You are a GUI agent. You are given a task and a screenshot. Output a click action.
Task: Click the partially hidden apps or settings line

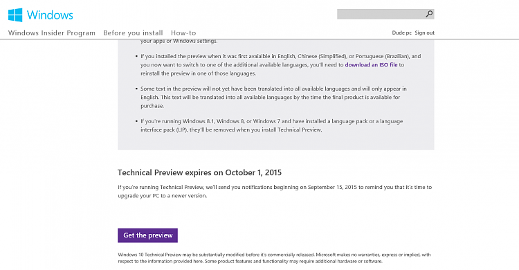click(179, 42)
